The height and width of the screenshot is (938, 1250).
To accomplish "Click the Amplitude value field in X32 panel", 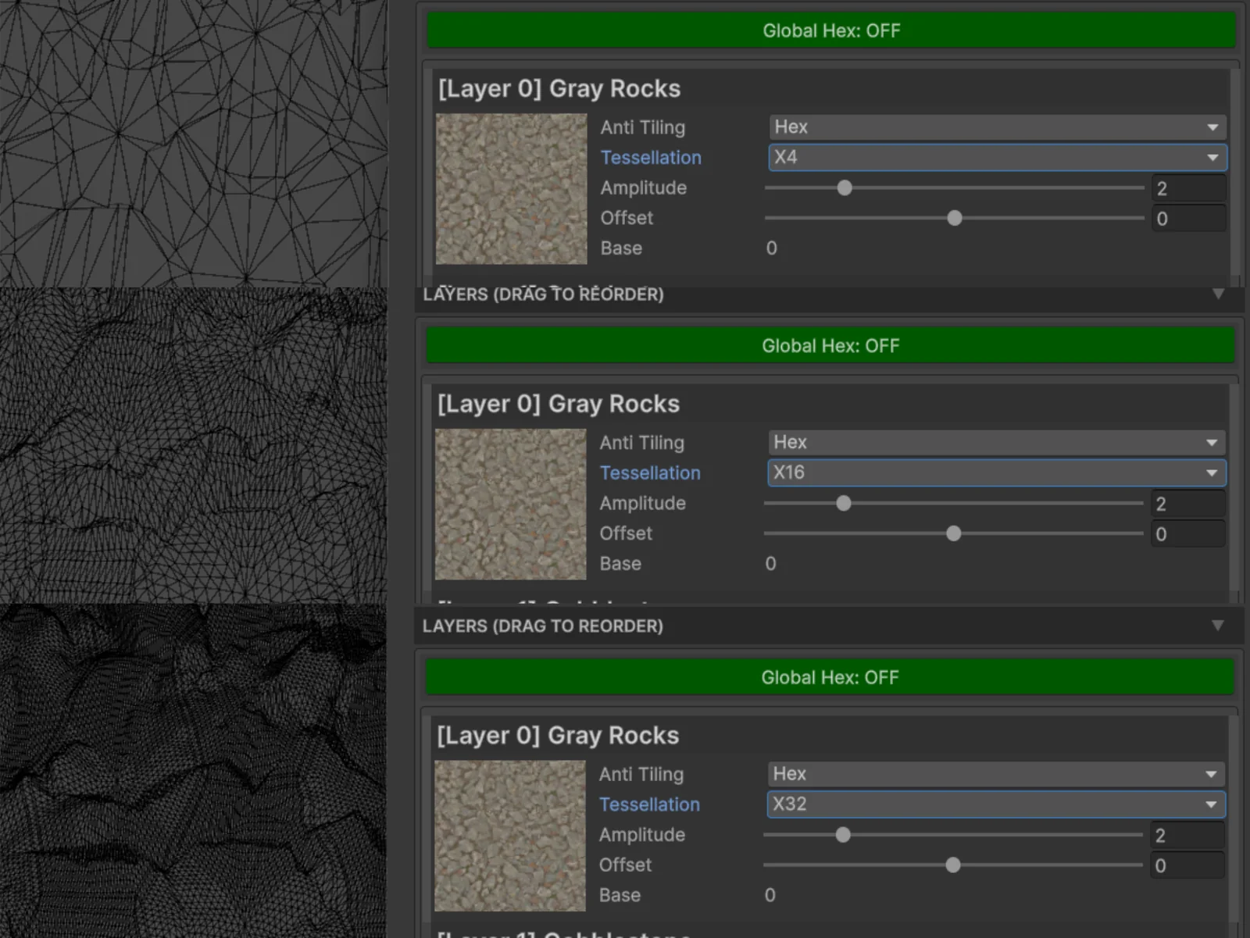I will 1187,836.
